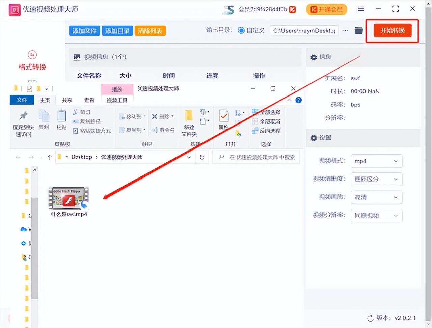Toggle the checkbox in Explorer quick access toolbar
Image resolution: width=432 pixels, height=328 pixels.
[29, 89]
